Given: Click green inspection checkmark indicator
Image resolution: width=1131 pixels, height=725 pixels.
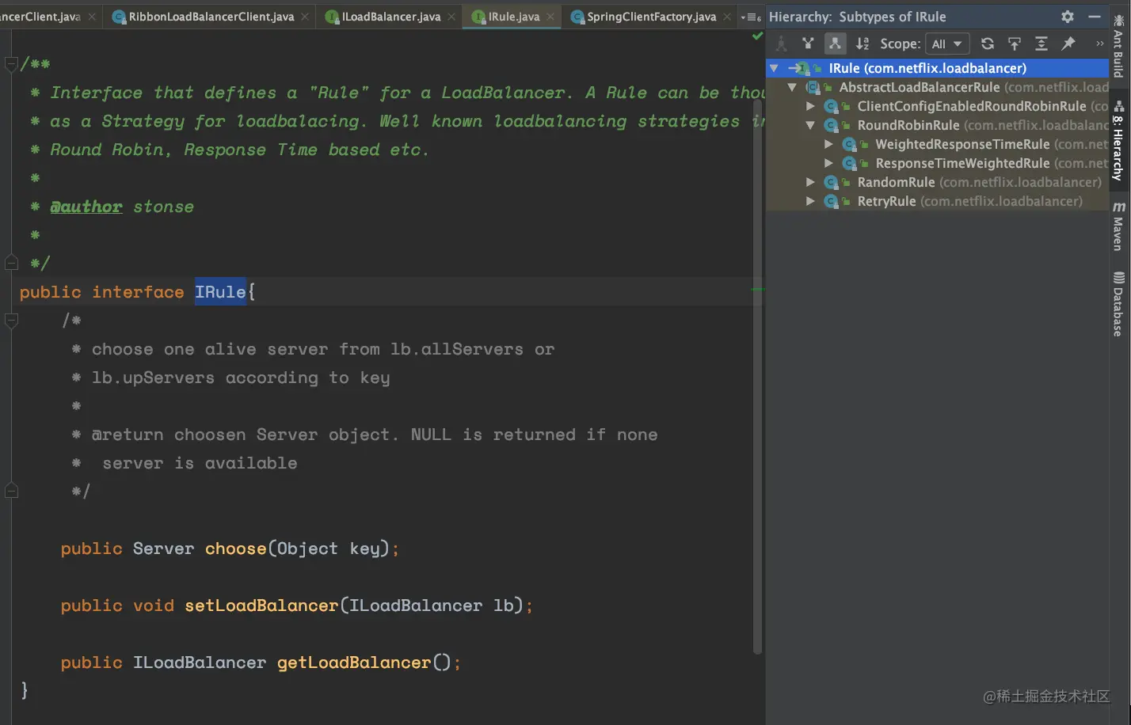Looking at the screenshot, I should pos(757,36).
